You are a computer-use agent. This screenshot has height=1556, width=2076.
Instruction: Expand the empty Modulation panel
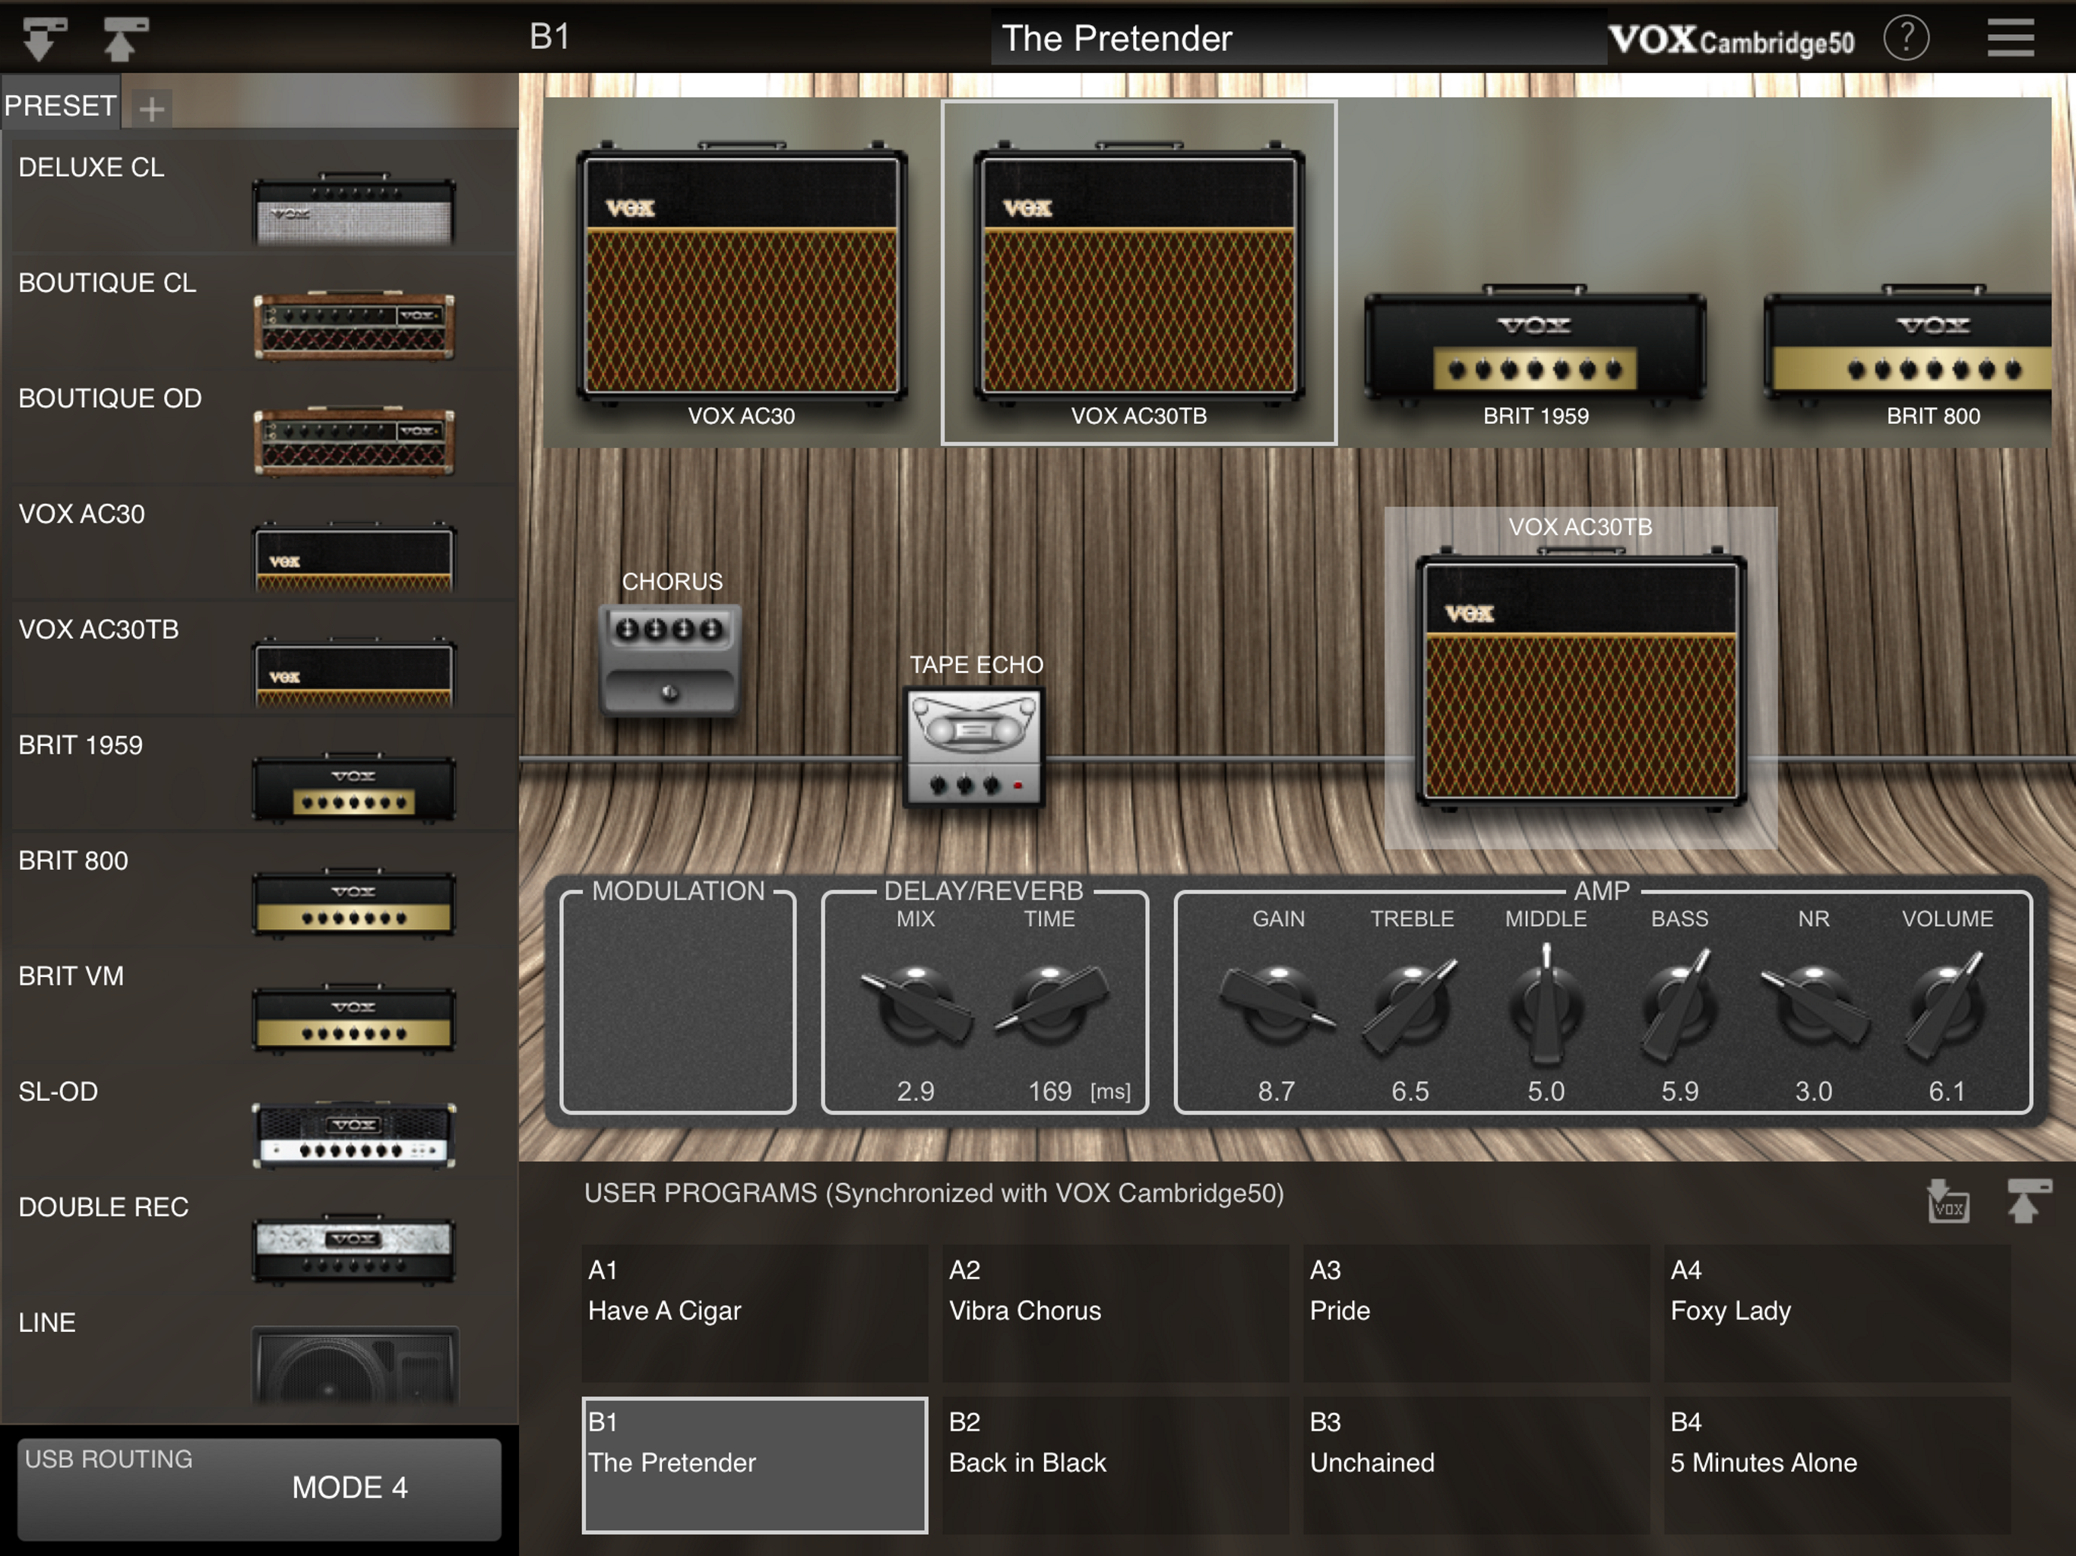tap(678, 1002)
